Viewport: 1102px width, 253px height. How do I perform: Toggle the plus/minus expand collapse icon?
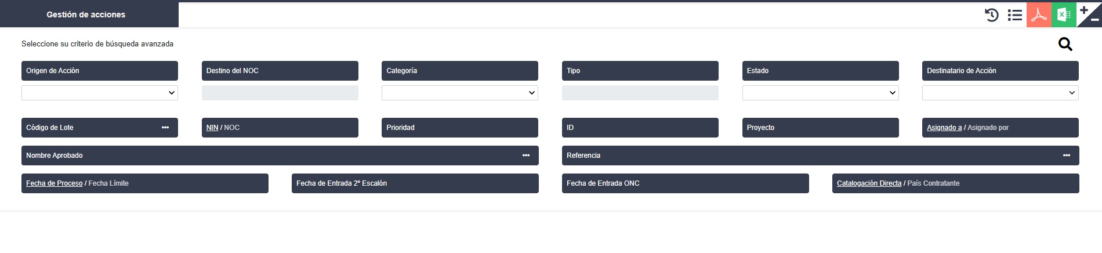click(1089, 15)
